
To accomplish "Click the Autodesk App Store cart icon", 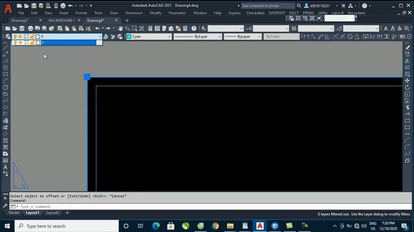I will [343, 6].
